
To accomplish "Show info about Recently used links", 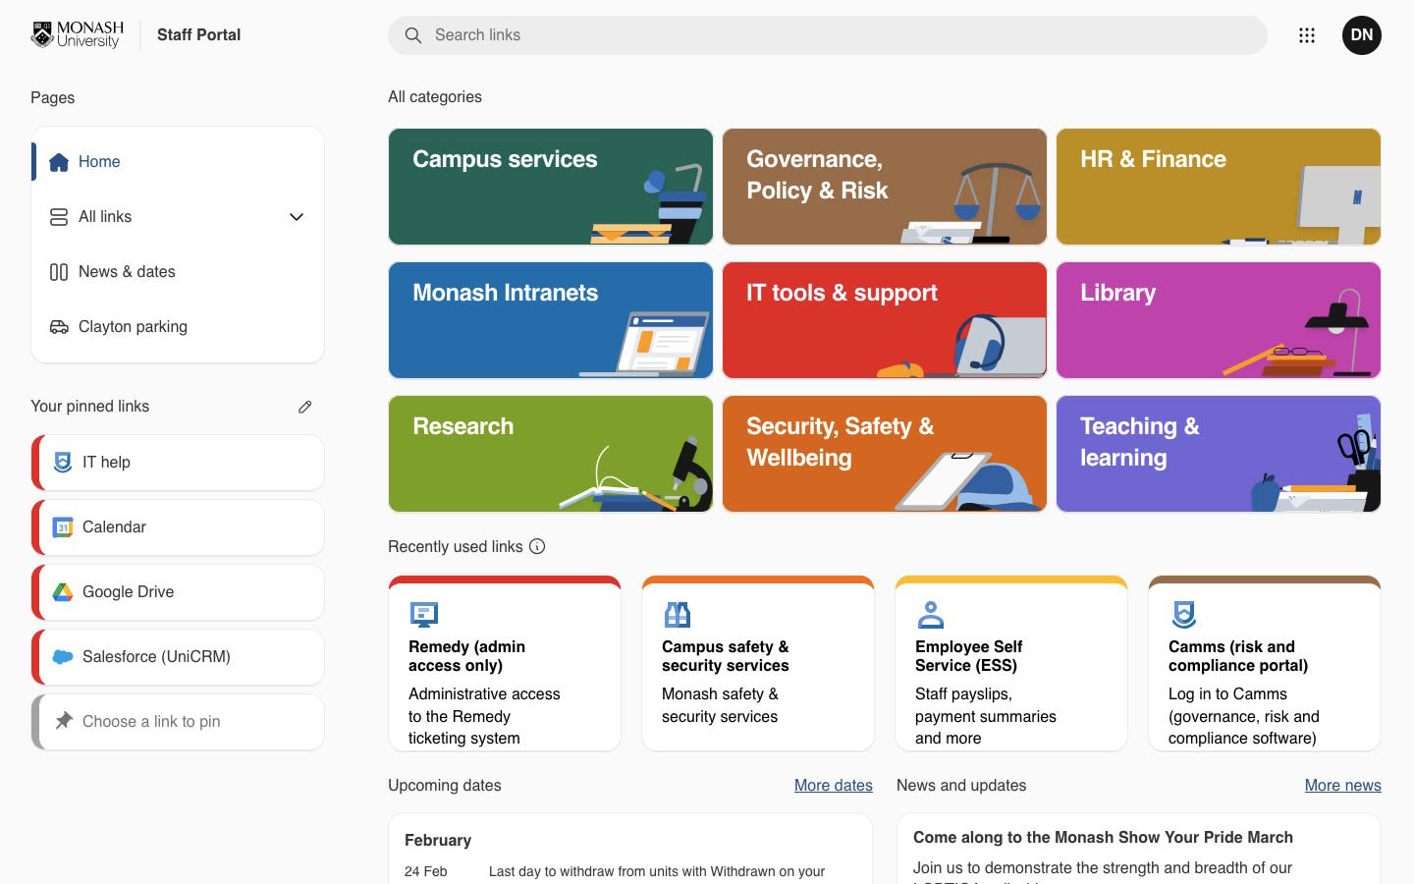I will click(x=537, y=546).
